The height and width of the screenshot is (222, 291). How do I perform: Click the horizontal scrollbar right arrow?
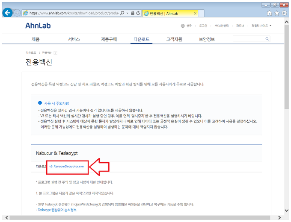pos(279,218)
